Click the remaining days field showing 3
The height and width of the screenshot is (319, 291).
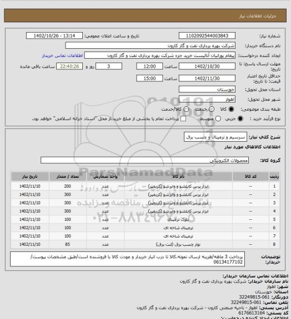tap(109, 66)
